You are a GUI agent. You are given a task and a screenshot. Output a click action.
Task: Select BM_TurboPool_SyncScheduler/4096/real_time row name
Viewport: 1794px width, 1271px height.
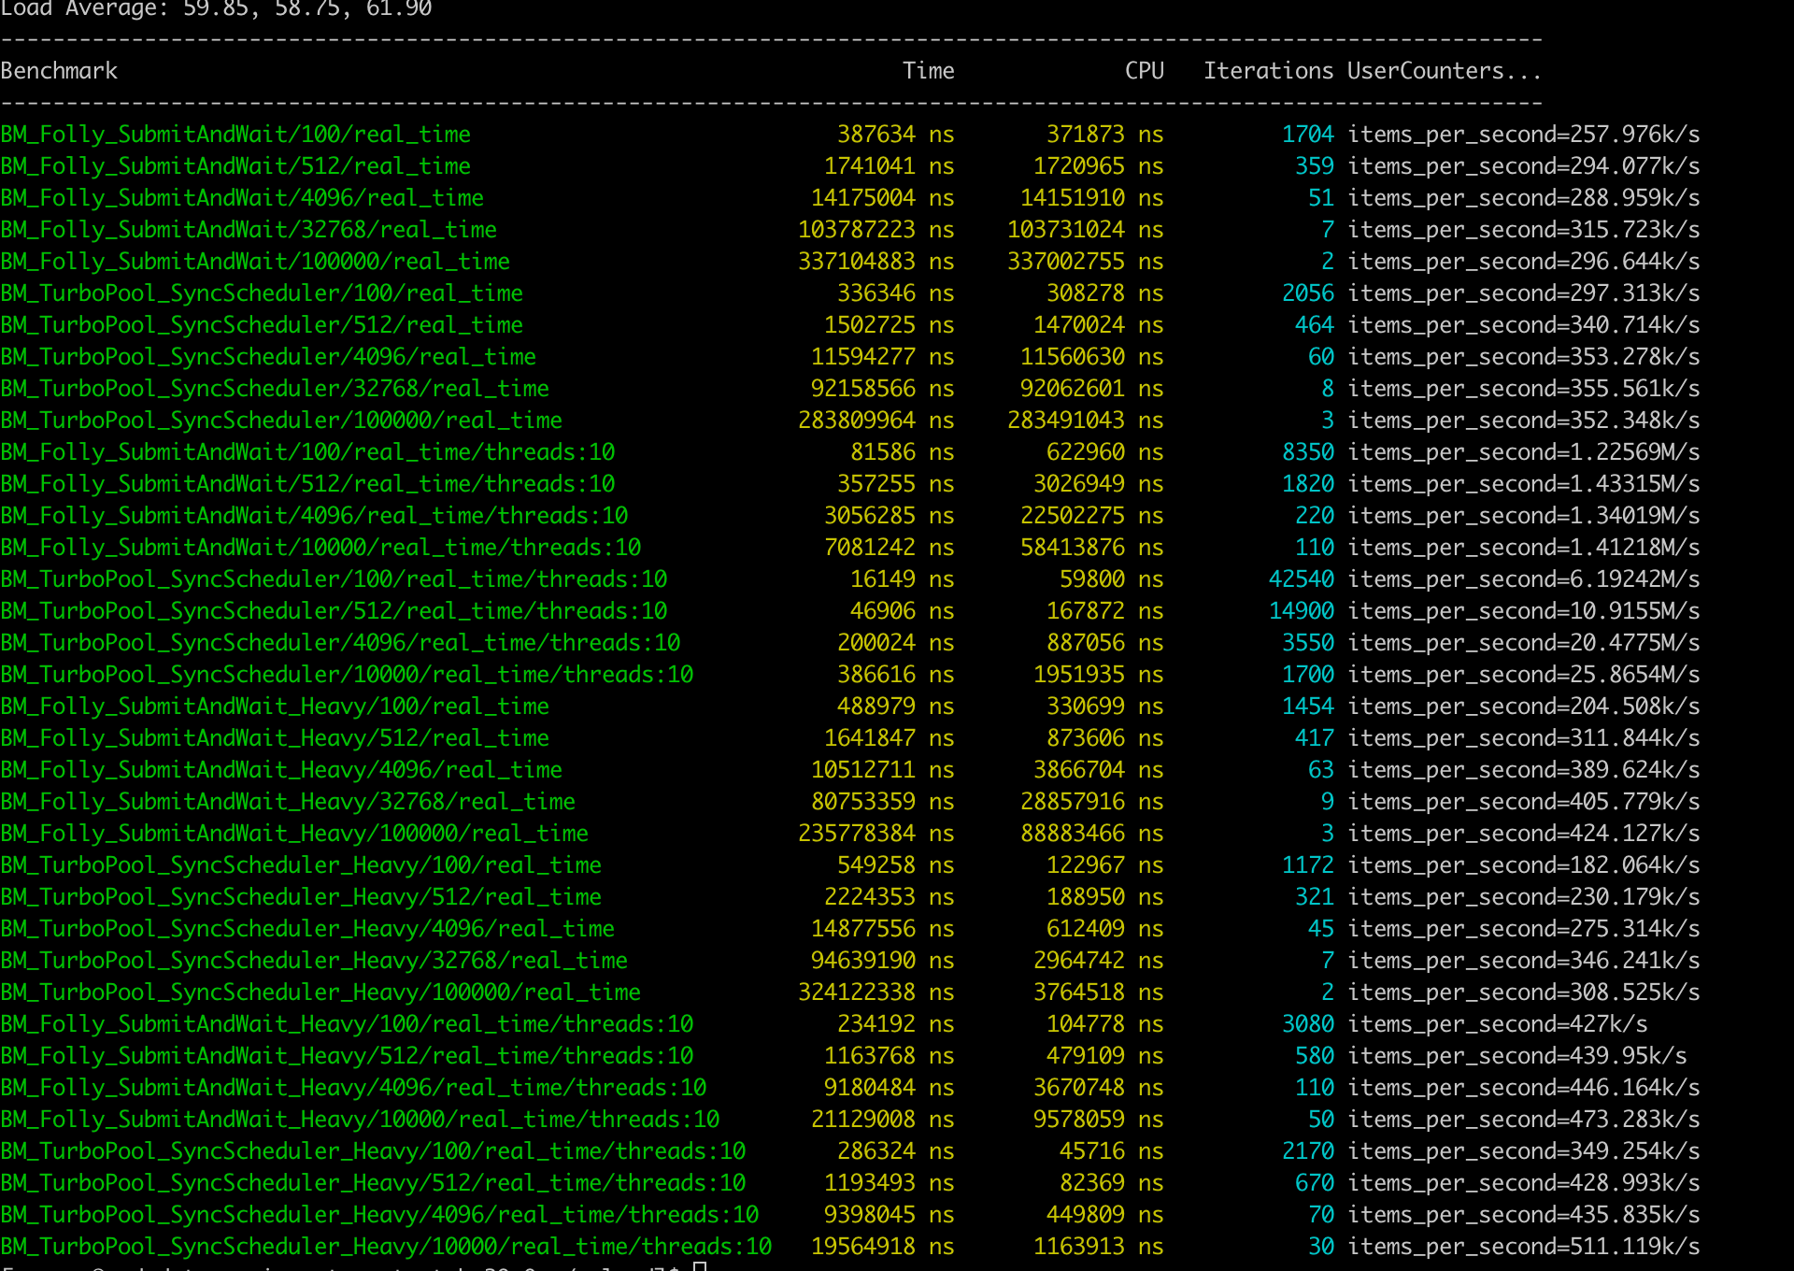click(x=268, y=357)
